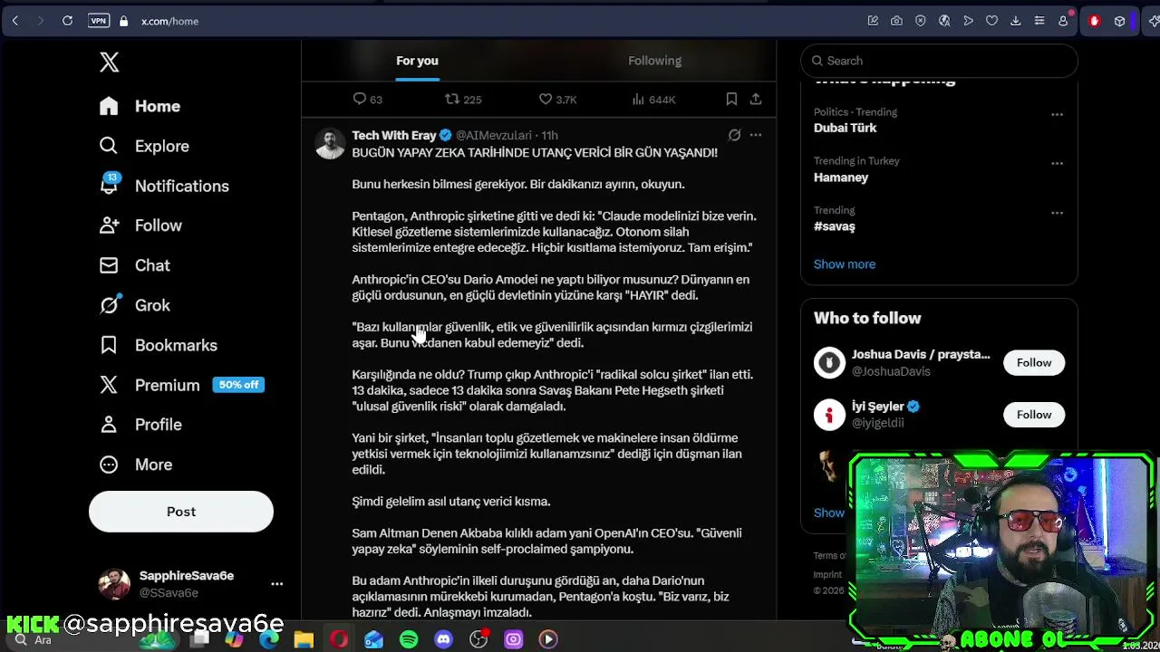Toggle the browser VPN badge

click(98, 21)
